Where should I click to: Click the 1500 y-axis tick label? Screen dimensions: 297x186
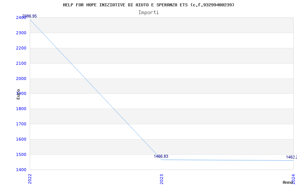coord(21,154)
